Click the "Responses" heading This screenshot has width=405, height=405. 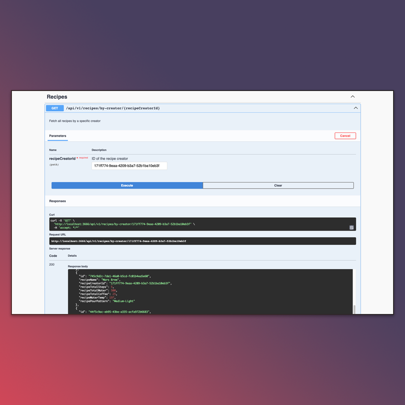(x=57, y=201)
